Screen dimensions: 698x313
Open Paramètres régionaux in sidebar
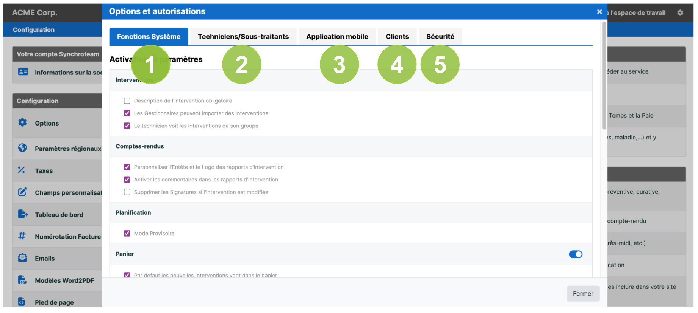pos(68,149)
